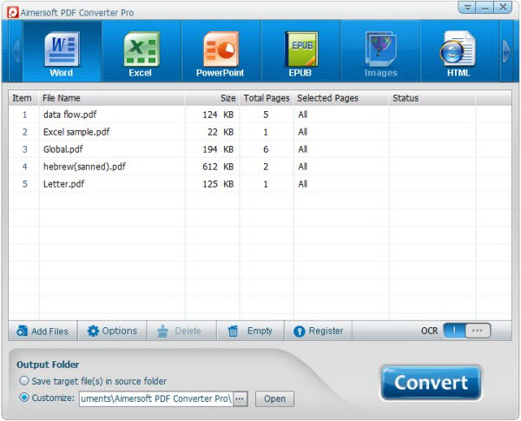Click the Register toolbar button
521x421 pixels.
pos(319,331)
